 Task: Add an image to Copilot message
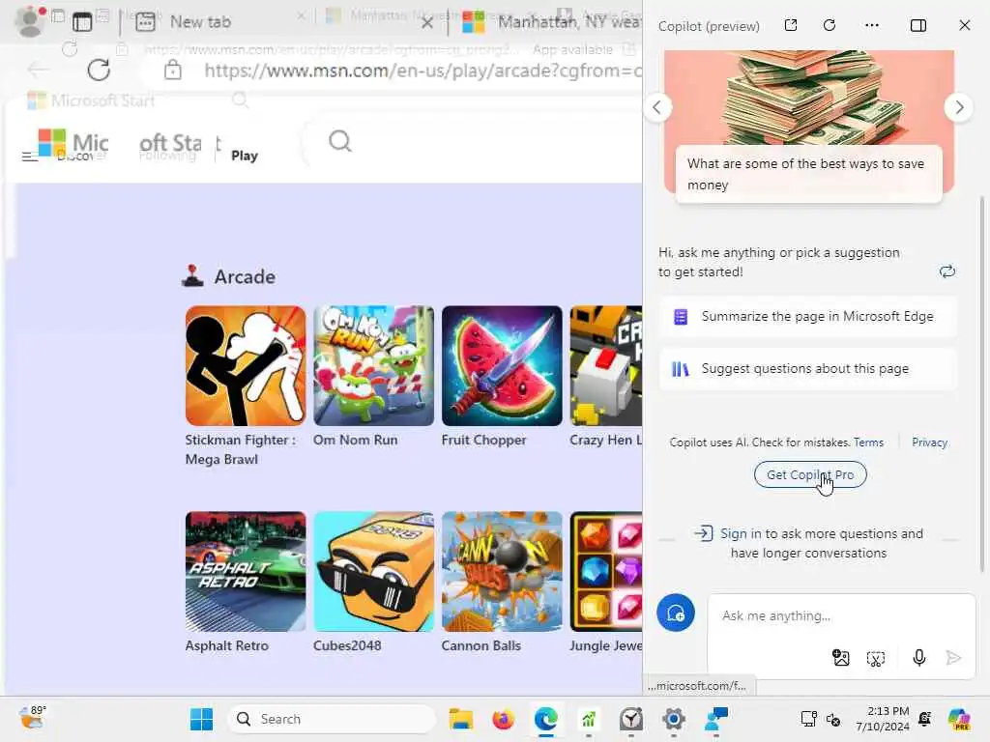point(840,658)
